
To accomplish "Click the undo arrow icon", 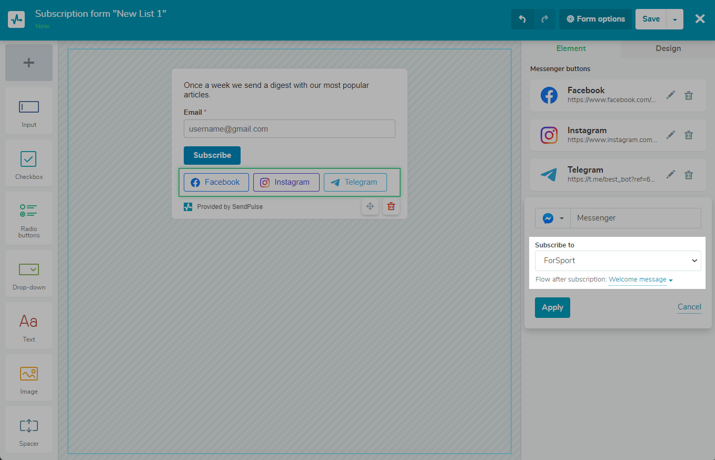I will click(x=522, y=19).
